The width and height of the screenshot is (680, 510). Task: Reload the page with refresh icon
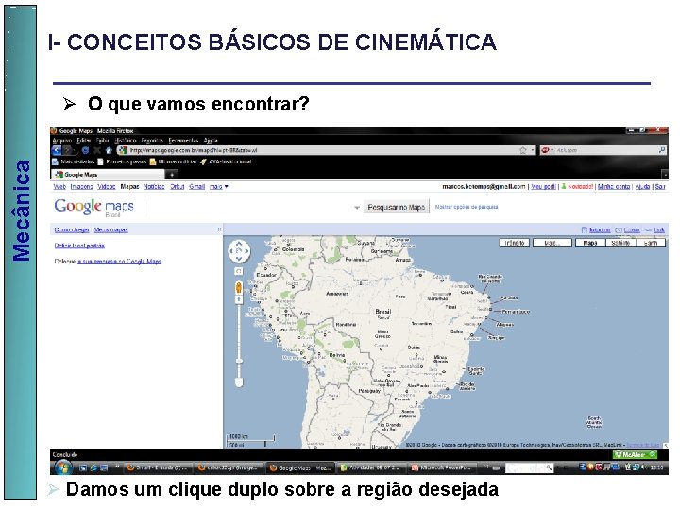click(x=85, y=150)
